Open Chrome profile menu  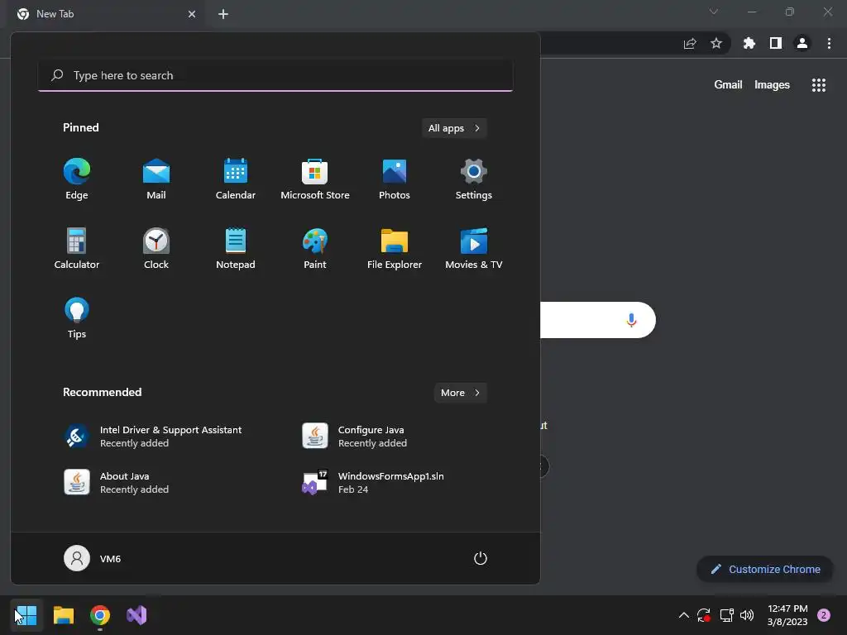(802, 43)
